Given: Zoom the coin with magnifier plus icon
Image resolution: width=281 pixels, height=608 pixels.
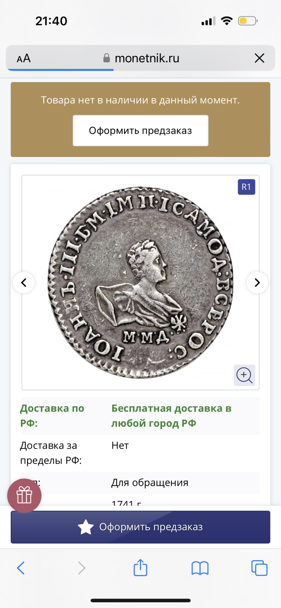Looking at the screenshot, I should pyautogui.click(x=244, y=375).
